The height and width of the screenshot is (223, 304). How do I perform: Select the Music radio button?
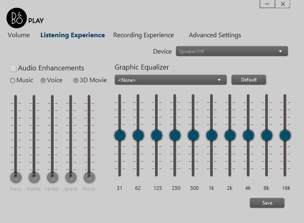[x=13, y=81]
